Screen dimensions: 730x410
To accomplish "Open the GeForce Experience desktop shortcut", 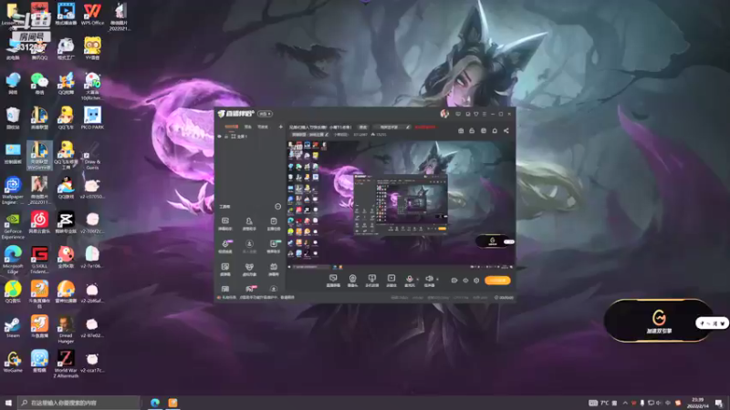I will (13, 225).
